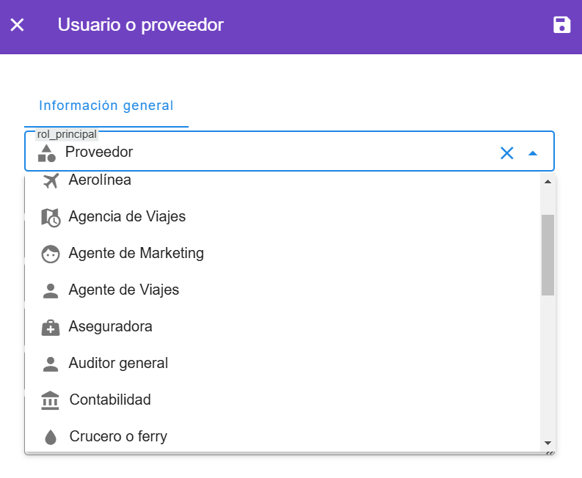Click the person icon beside Agente de Viajes
Screen dimensions: 582x478
point(51,290)
